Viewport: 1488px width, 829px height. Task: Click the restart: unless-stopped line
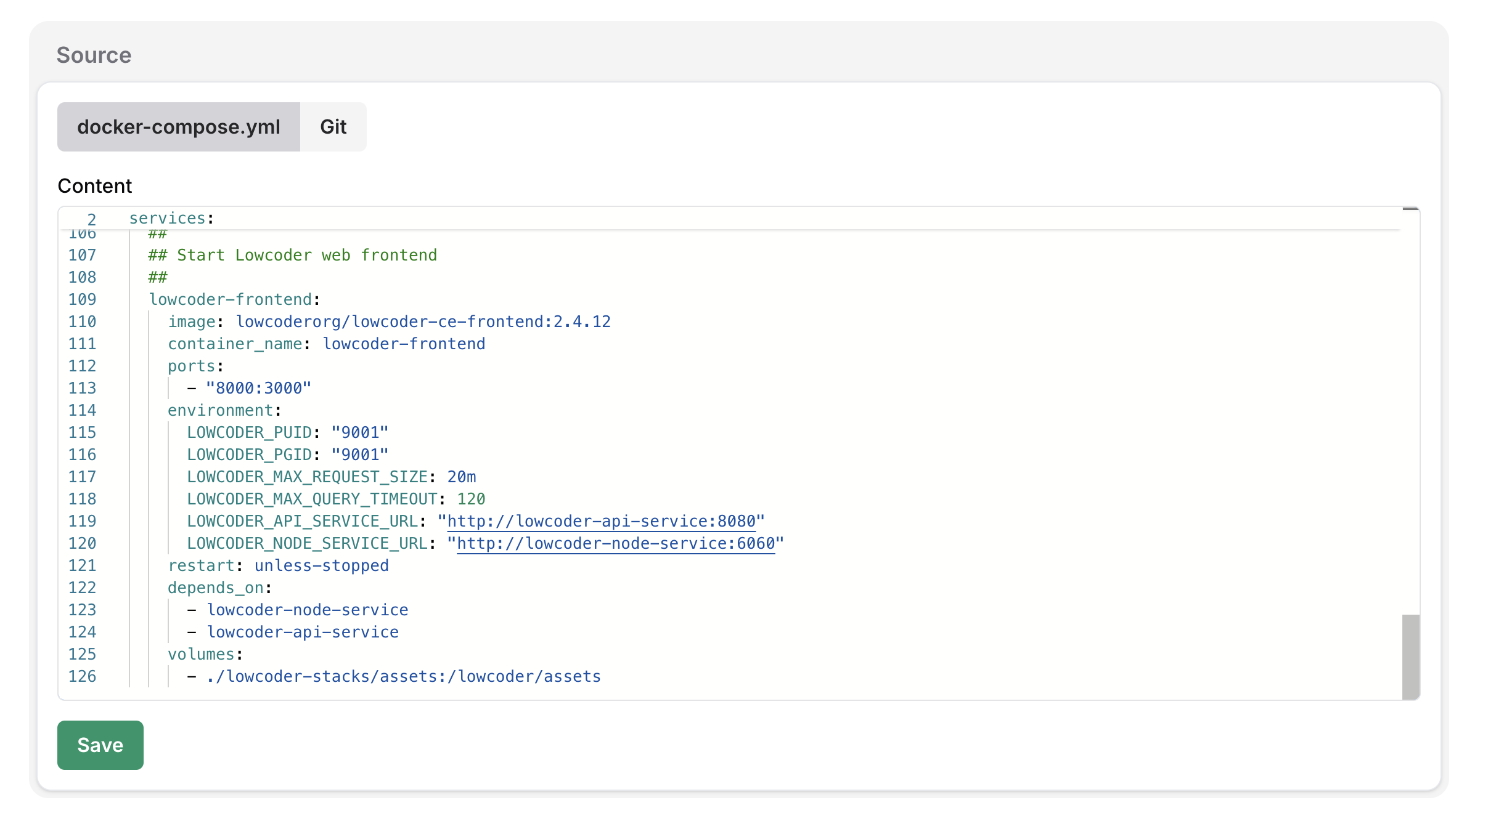tap(278, 565)
